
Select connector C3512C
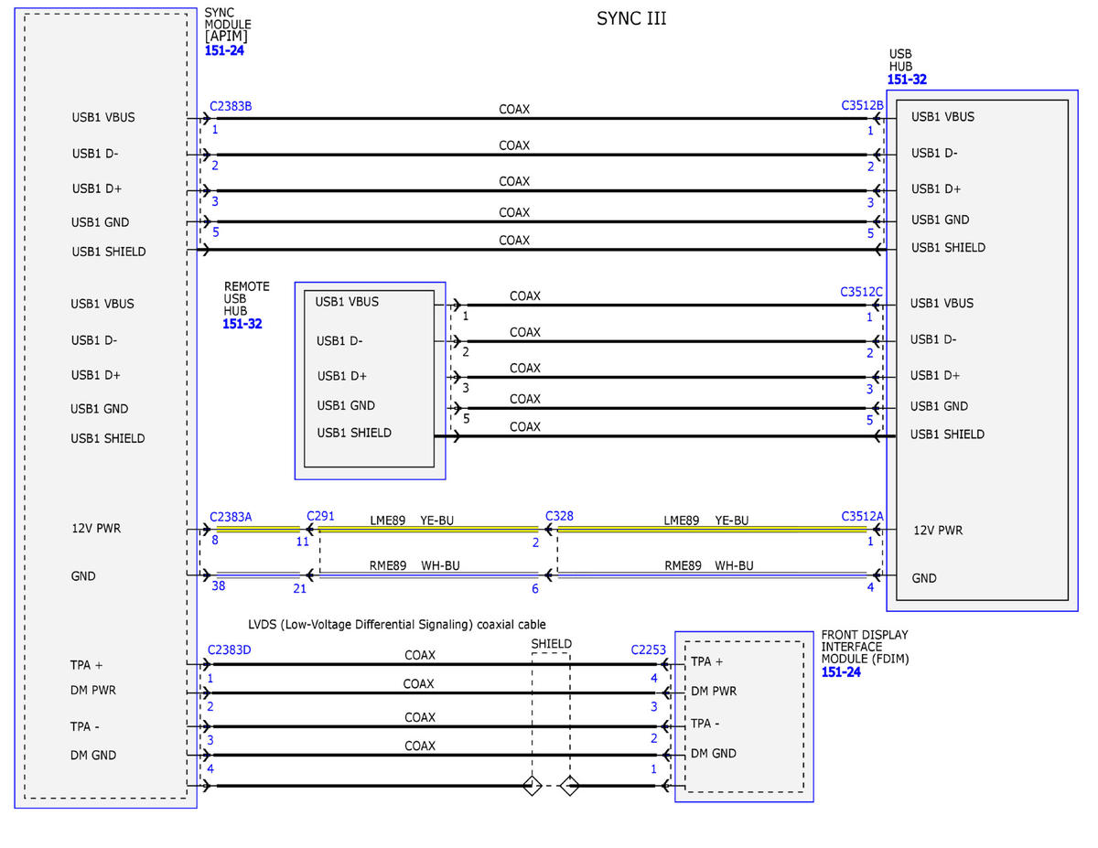862,292
